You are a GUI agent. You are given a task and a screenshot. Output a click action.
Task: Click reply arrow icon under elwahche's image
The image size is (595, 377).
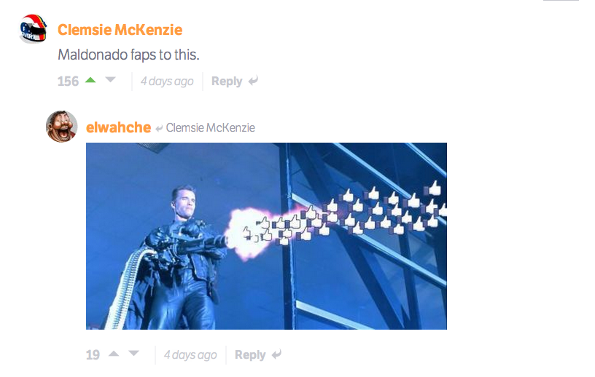click(x=276, y=354)
